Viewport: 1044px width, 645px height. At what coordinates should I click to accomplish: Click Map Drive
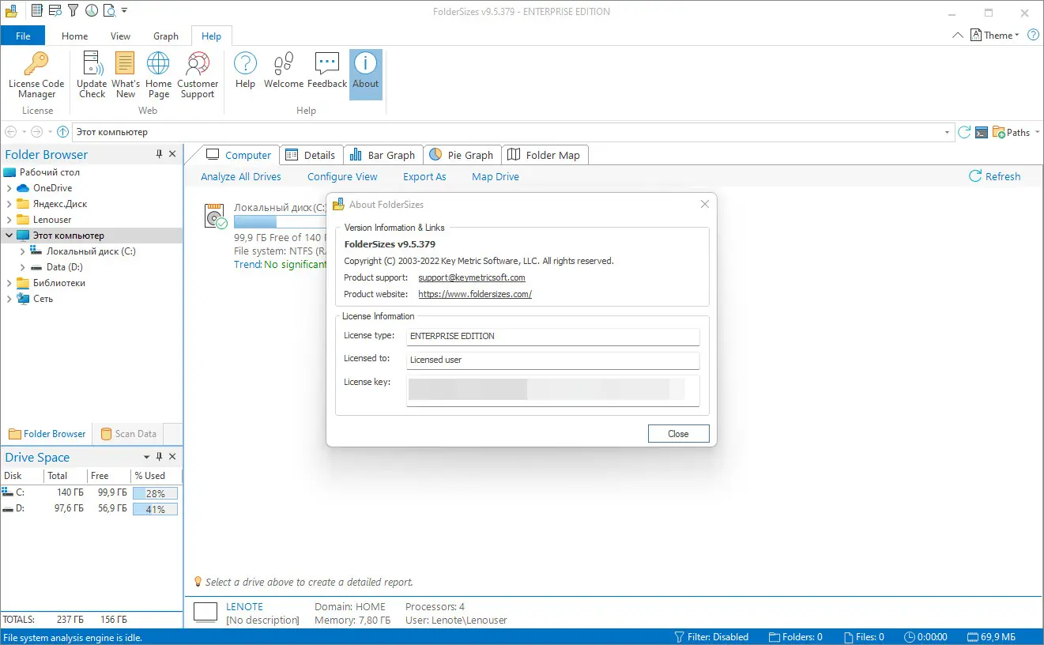[496, 177]
